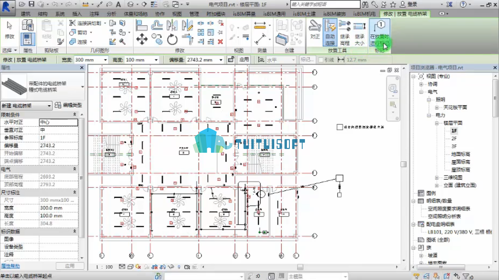
Task: Click the Save icon in quick access toolbar
Action: point(31,4)
